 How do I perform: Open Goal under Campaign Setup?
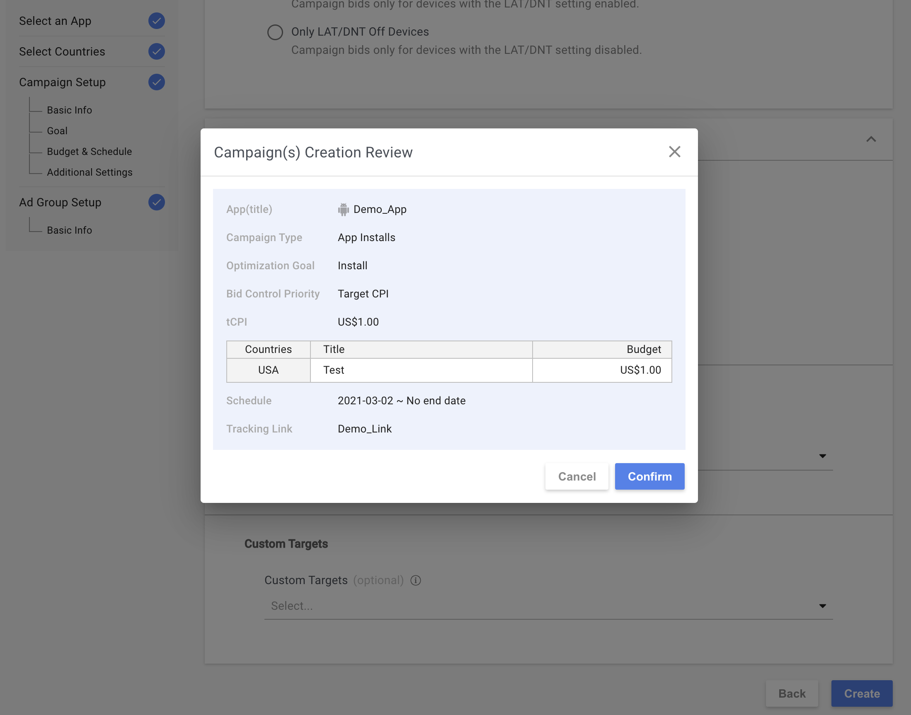(57, 130)
